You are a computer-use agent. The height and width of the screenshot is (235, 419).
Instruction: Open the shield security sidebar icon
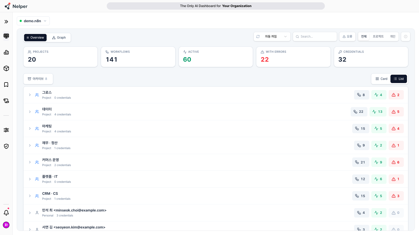pos(6,146)
